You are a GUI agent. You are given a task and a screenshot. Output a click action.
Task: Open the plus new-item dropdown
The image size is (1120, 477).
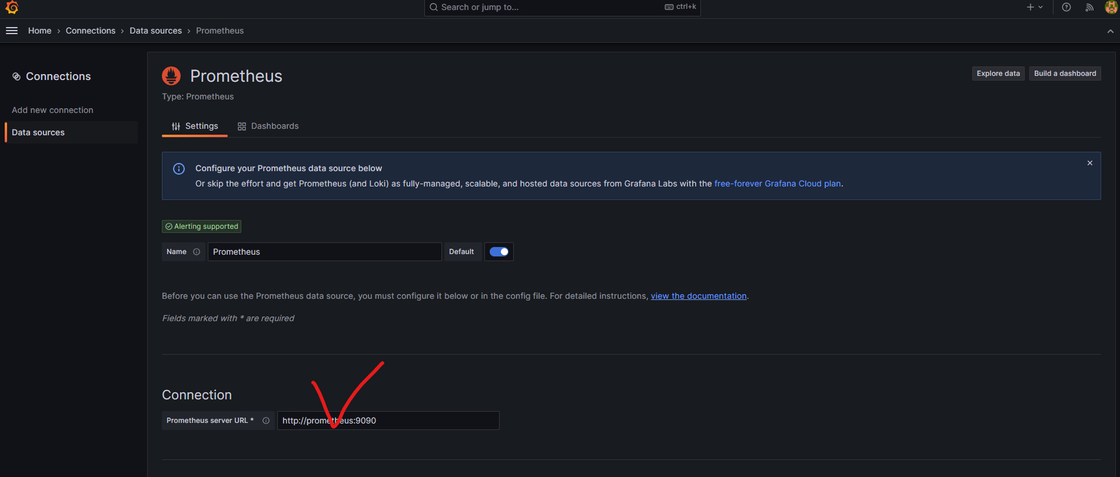click(x=1035, y=7)
